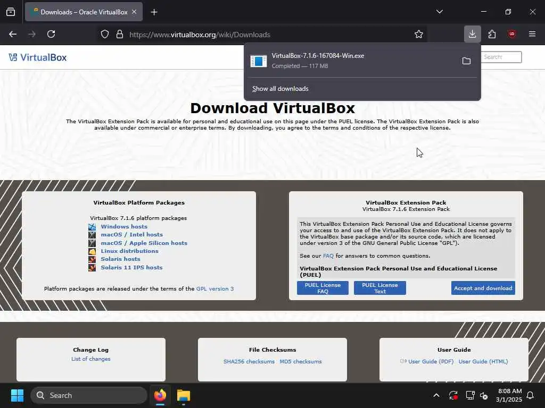Viewport: 545px width, 408px height.
Task: Open the SHA256 checksums link
Action: coord(249,361)
